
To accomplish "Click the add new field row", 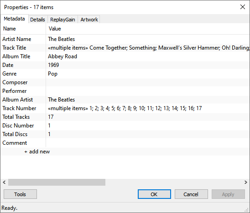I will click(x=37, y=152).
